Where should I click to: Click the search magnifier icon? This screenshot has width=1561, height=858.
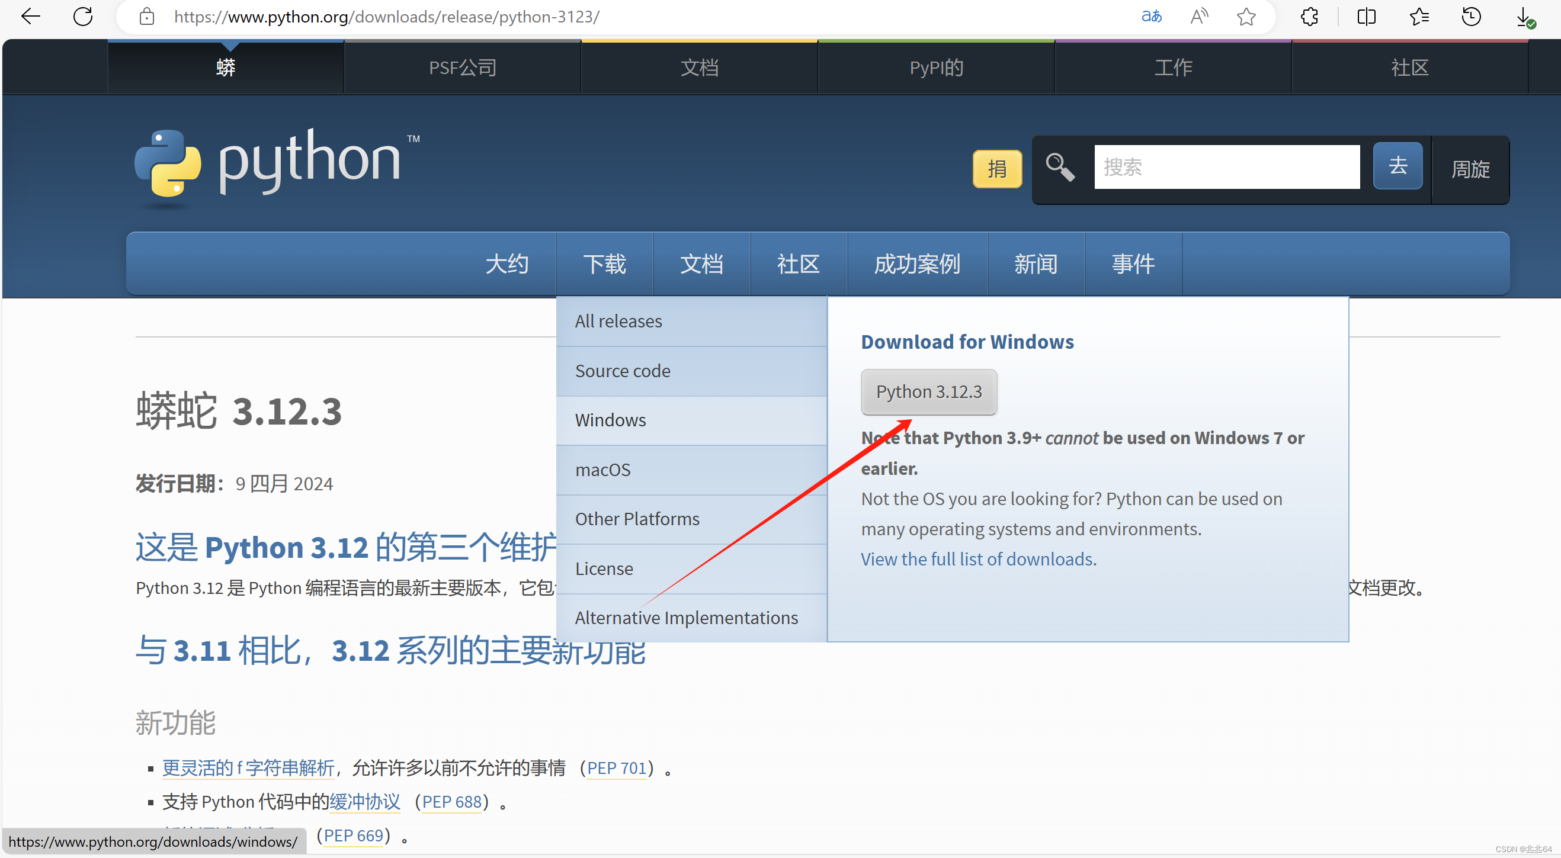click(x=1059, y=167)
